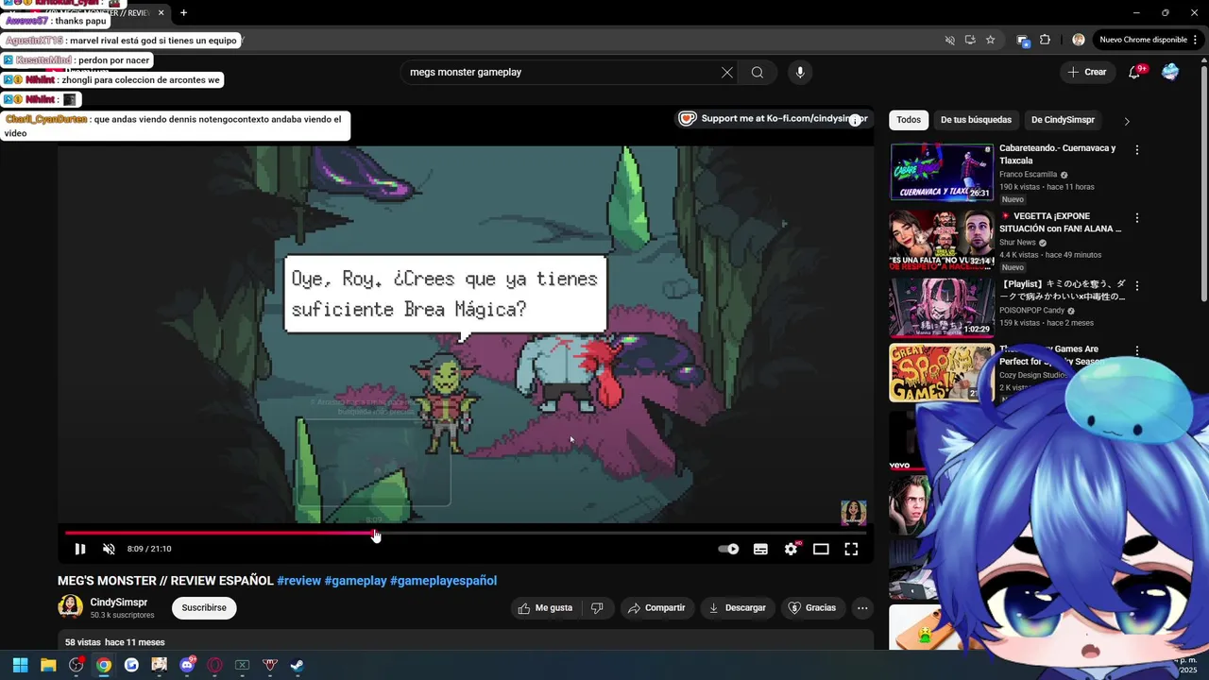This screenshot has width=1209, height=680.
Task: Open the 'Cabareteando.- Cuernavaca y Tlaxcala' thumbnail
Action: [x=942, y=172]
